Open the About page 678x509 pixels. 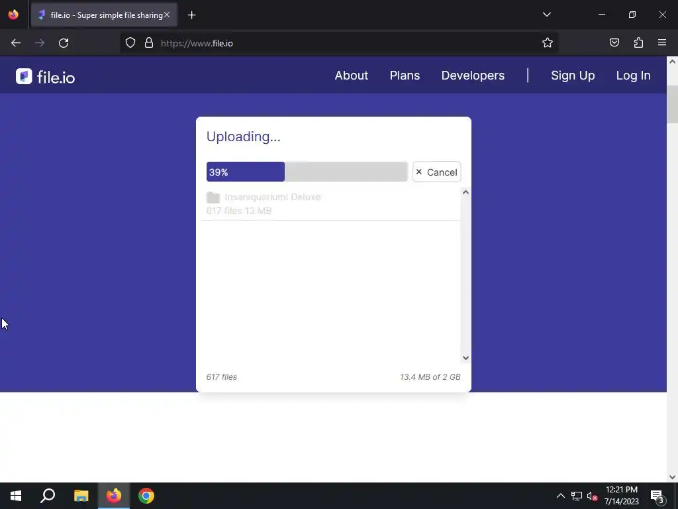(x=351, y=76)
